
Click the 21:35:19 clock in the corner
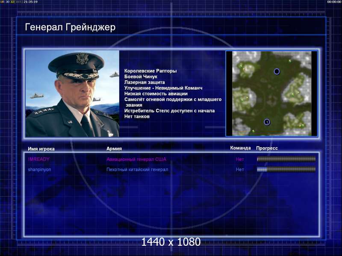click(30, 2)
